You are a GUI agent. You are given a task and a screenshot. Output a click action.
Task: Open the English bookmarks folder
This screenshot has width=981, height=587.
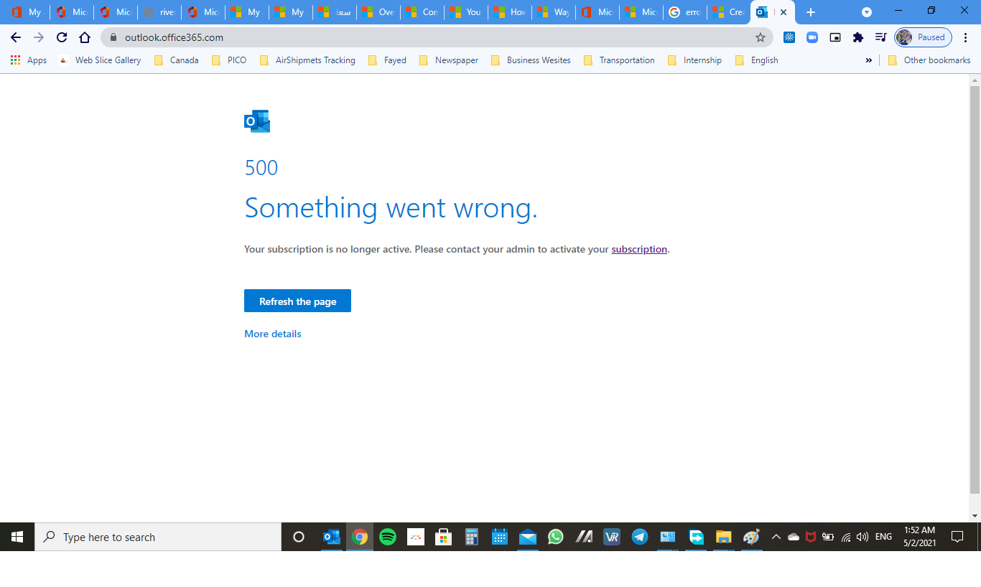point(757,60)
